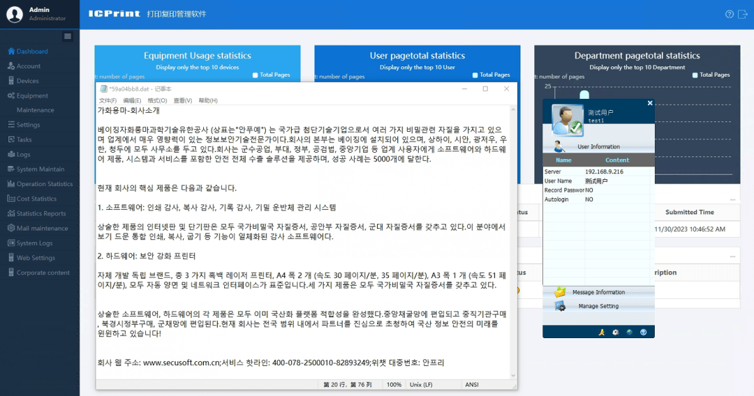Open Operation Statistics in the sidebar
Screen dimensions: 754x396
[44, 184]
